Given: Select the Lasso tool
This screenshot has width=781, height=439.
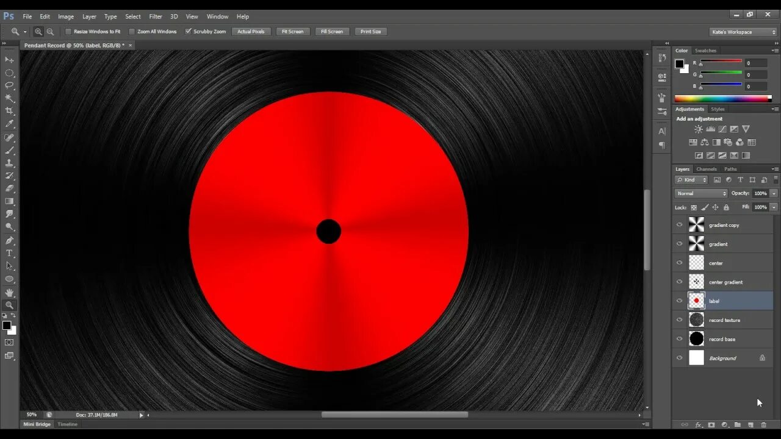Looking at the screenshot, I should [9, 85].
